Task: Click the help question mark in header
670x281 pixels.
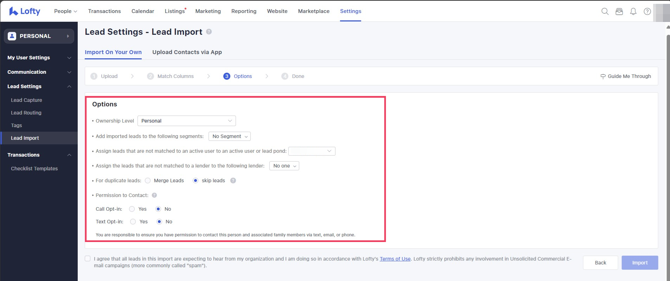Action: click(647, 11)
